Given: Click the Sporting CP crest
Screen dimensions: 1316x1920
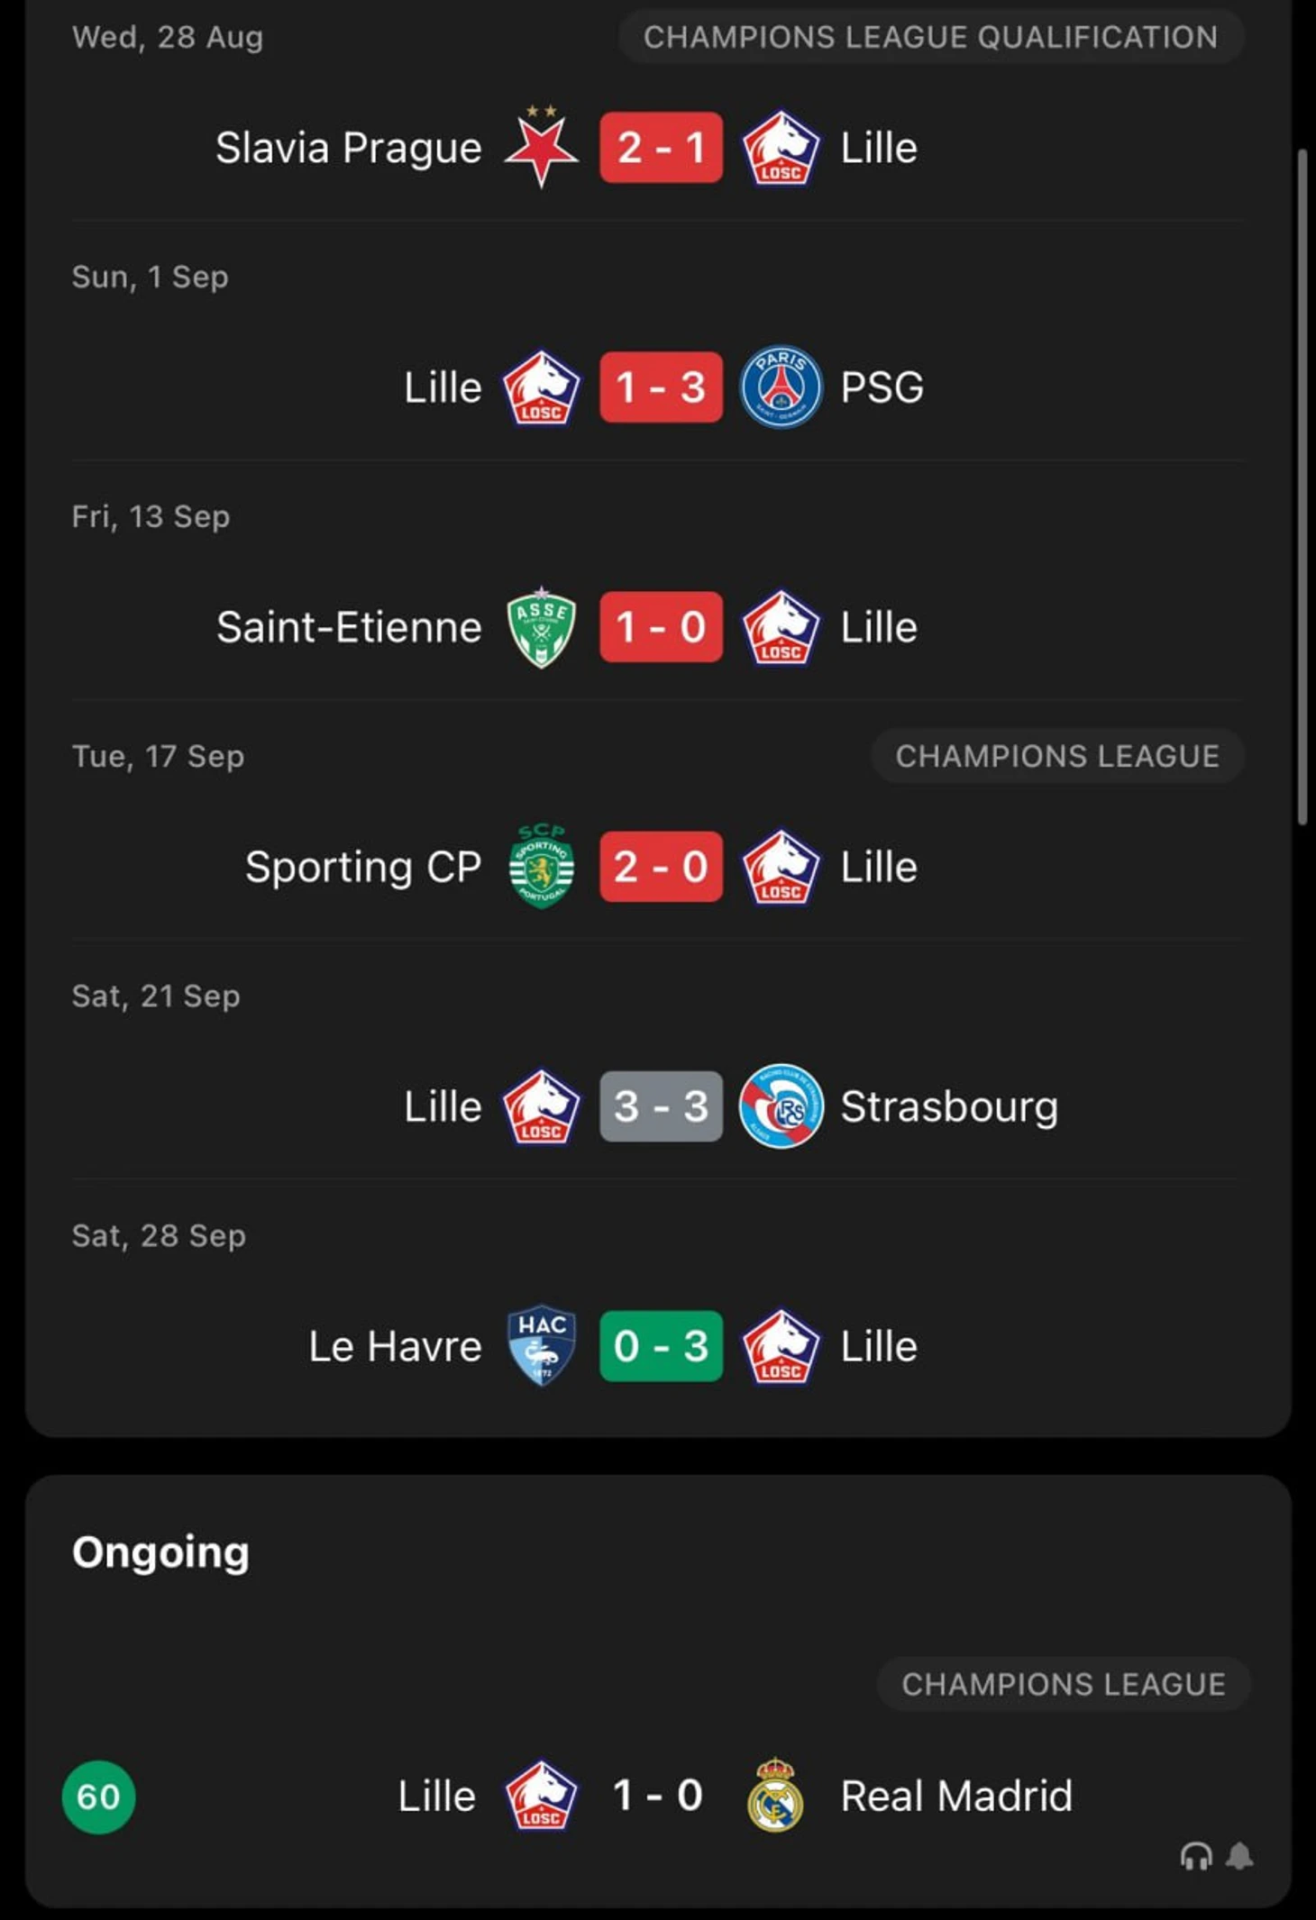Looking at the screenshot, I should [x=541, y=866].
